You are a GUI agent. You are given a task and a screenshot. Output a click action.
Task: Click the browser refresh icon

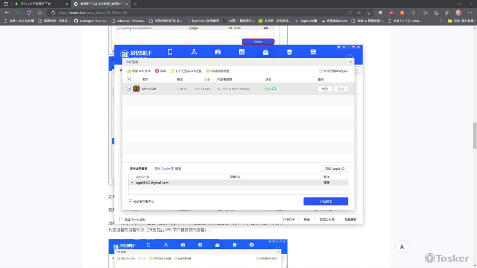pyautogui.click(x=29, y=12)
